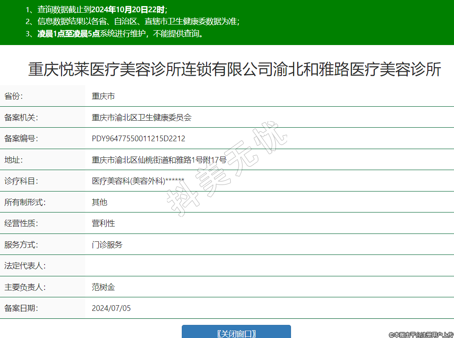Click the 备案编号 label
Viewport: 454px width, 338px height.
21,139
